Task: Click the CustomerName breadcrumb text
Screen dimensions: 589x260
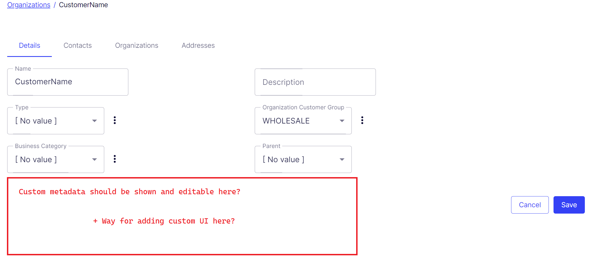Action: [83, 5]
